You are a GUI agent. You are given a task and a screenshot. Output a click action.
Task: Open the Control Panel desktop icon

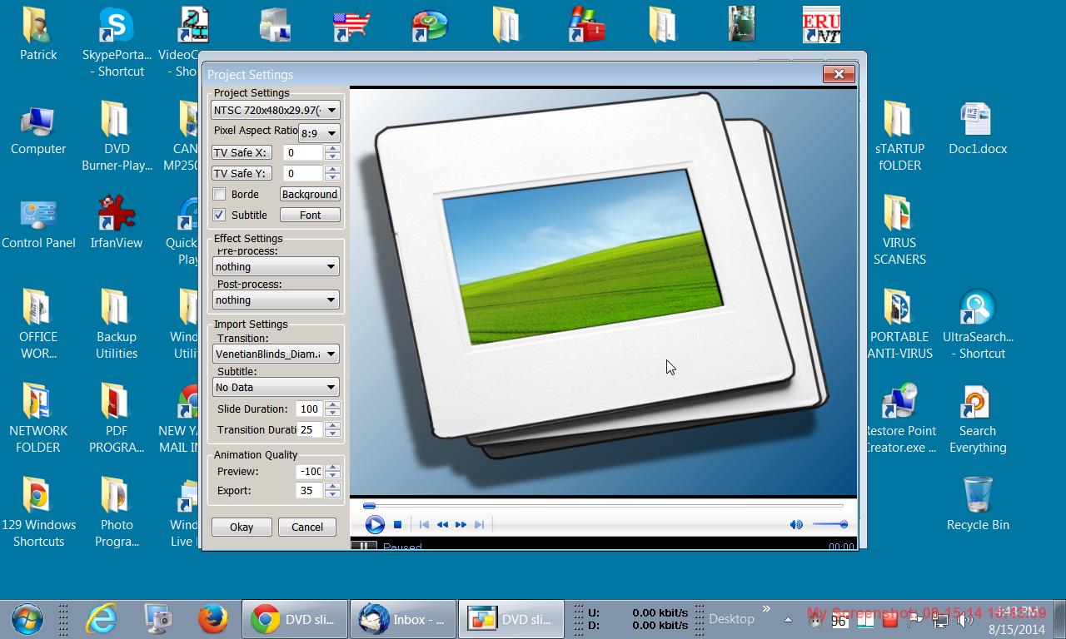(x=38, y=223)
